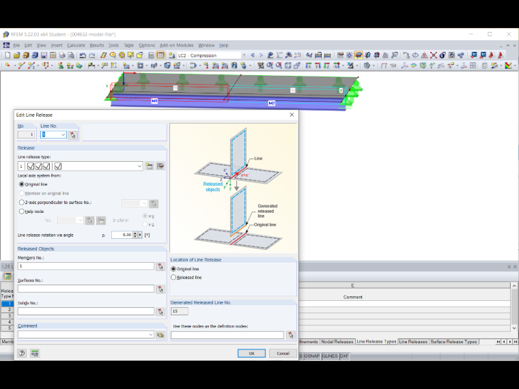Click the New model icon in toolbar
Image resolution: width=519 pixels, height=389 pixels.
click(x=8, y=55)
